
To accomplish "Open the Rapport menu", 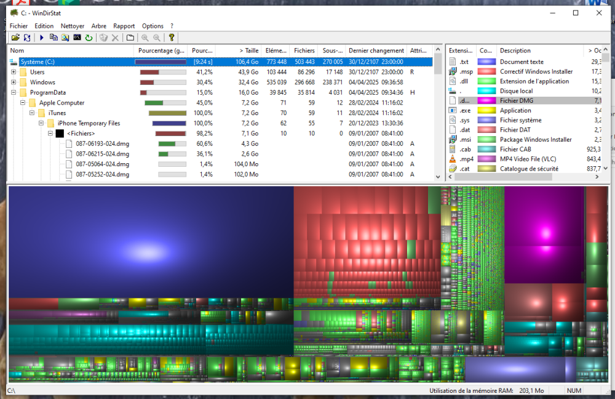I will [124, 26].
